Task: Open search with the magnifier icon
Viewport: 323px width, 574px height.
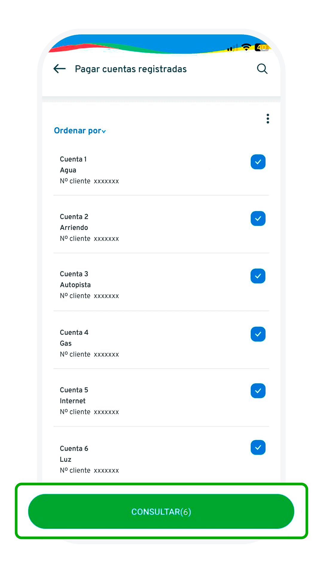Action: [262, 69]
